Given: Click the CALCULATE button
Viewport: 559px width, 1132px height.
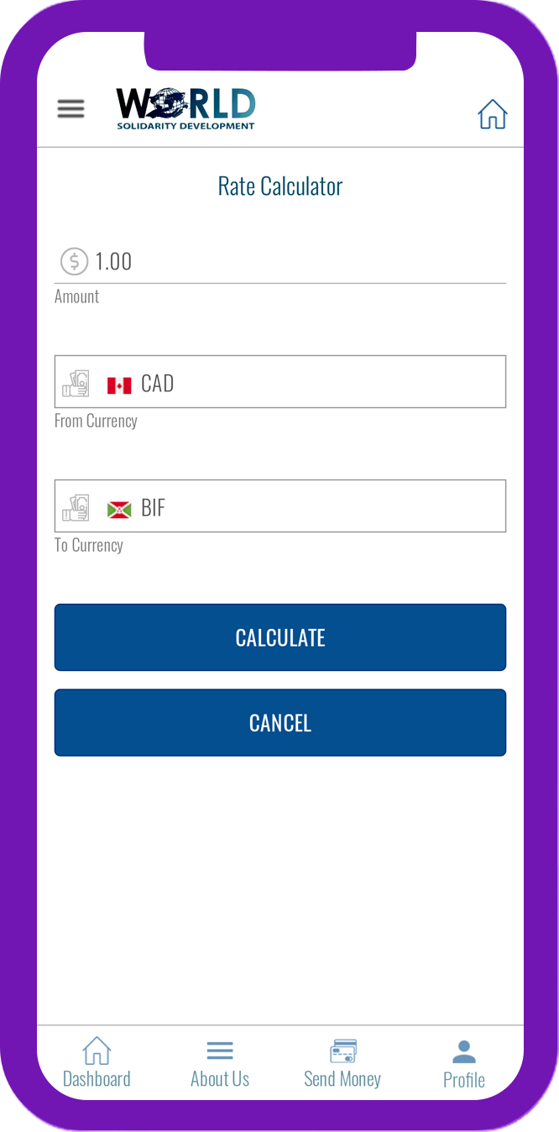Looking at the screenshot, I should tap(280, 637).
